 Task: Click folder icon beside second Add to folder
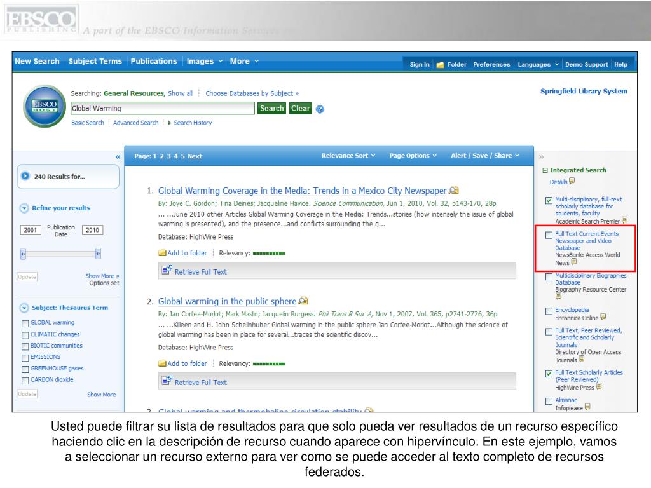(x=162, y=363)
